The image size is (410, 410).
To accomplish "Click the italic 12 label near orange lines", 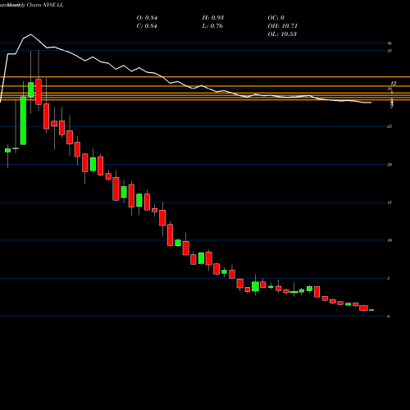I will pyautogui.click(x=394, y=83).
